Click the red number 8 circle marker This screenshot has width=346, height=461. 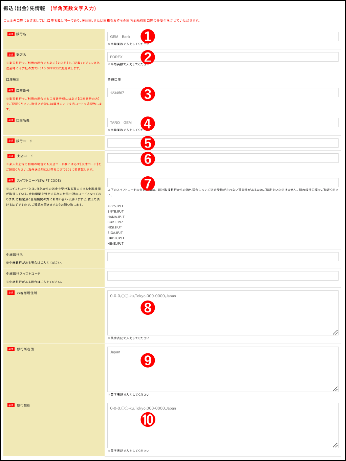[148, 308]
